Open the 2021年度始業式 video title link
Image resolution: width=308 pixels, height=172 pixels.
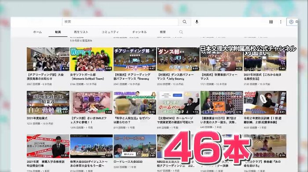point(37,118)
